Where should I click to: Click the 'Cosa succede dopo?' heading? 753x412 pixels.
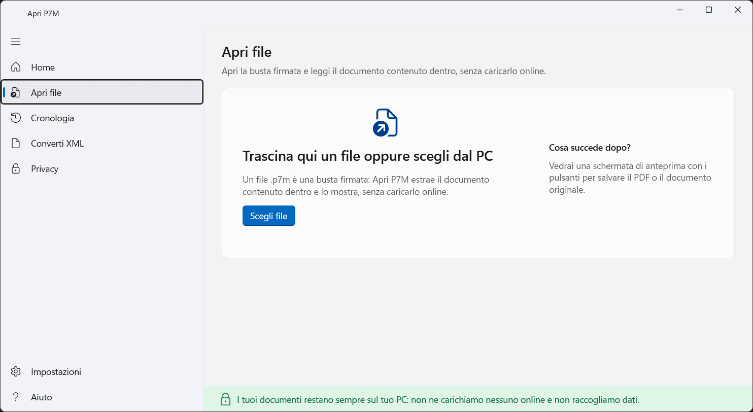tap(590, 148)
